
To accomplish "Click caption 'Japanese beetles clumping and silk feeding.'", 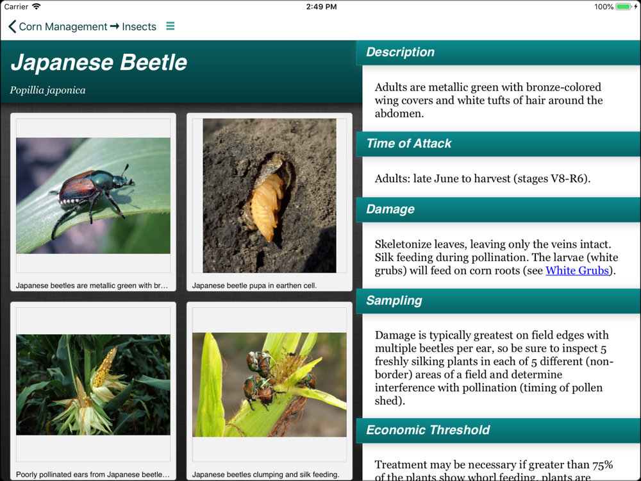I will coord(266,475).
